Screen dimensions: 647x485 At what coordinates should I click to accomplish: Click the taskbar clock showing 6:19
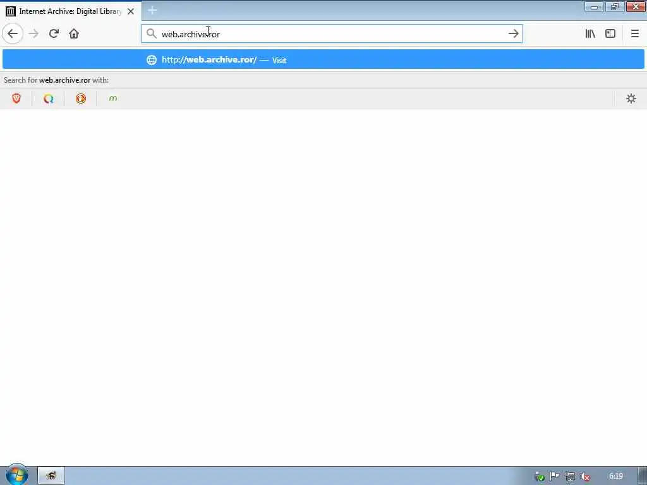click(x=615, y=476)
